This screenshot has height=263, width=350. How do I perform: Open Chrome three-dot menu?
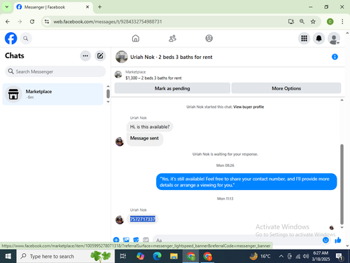(342, 22)
